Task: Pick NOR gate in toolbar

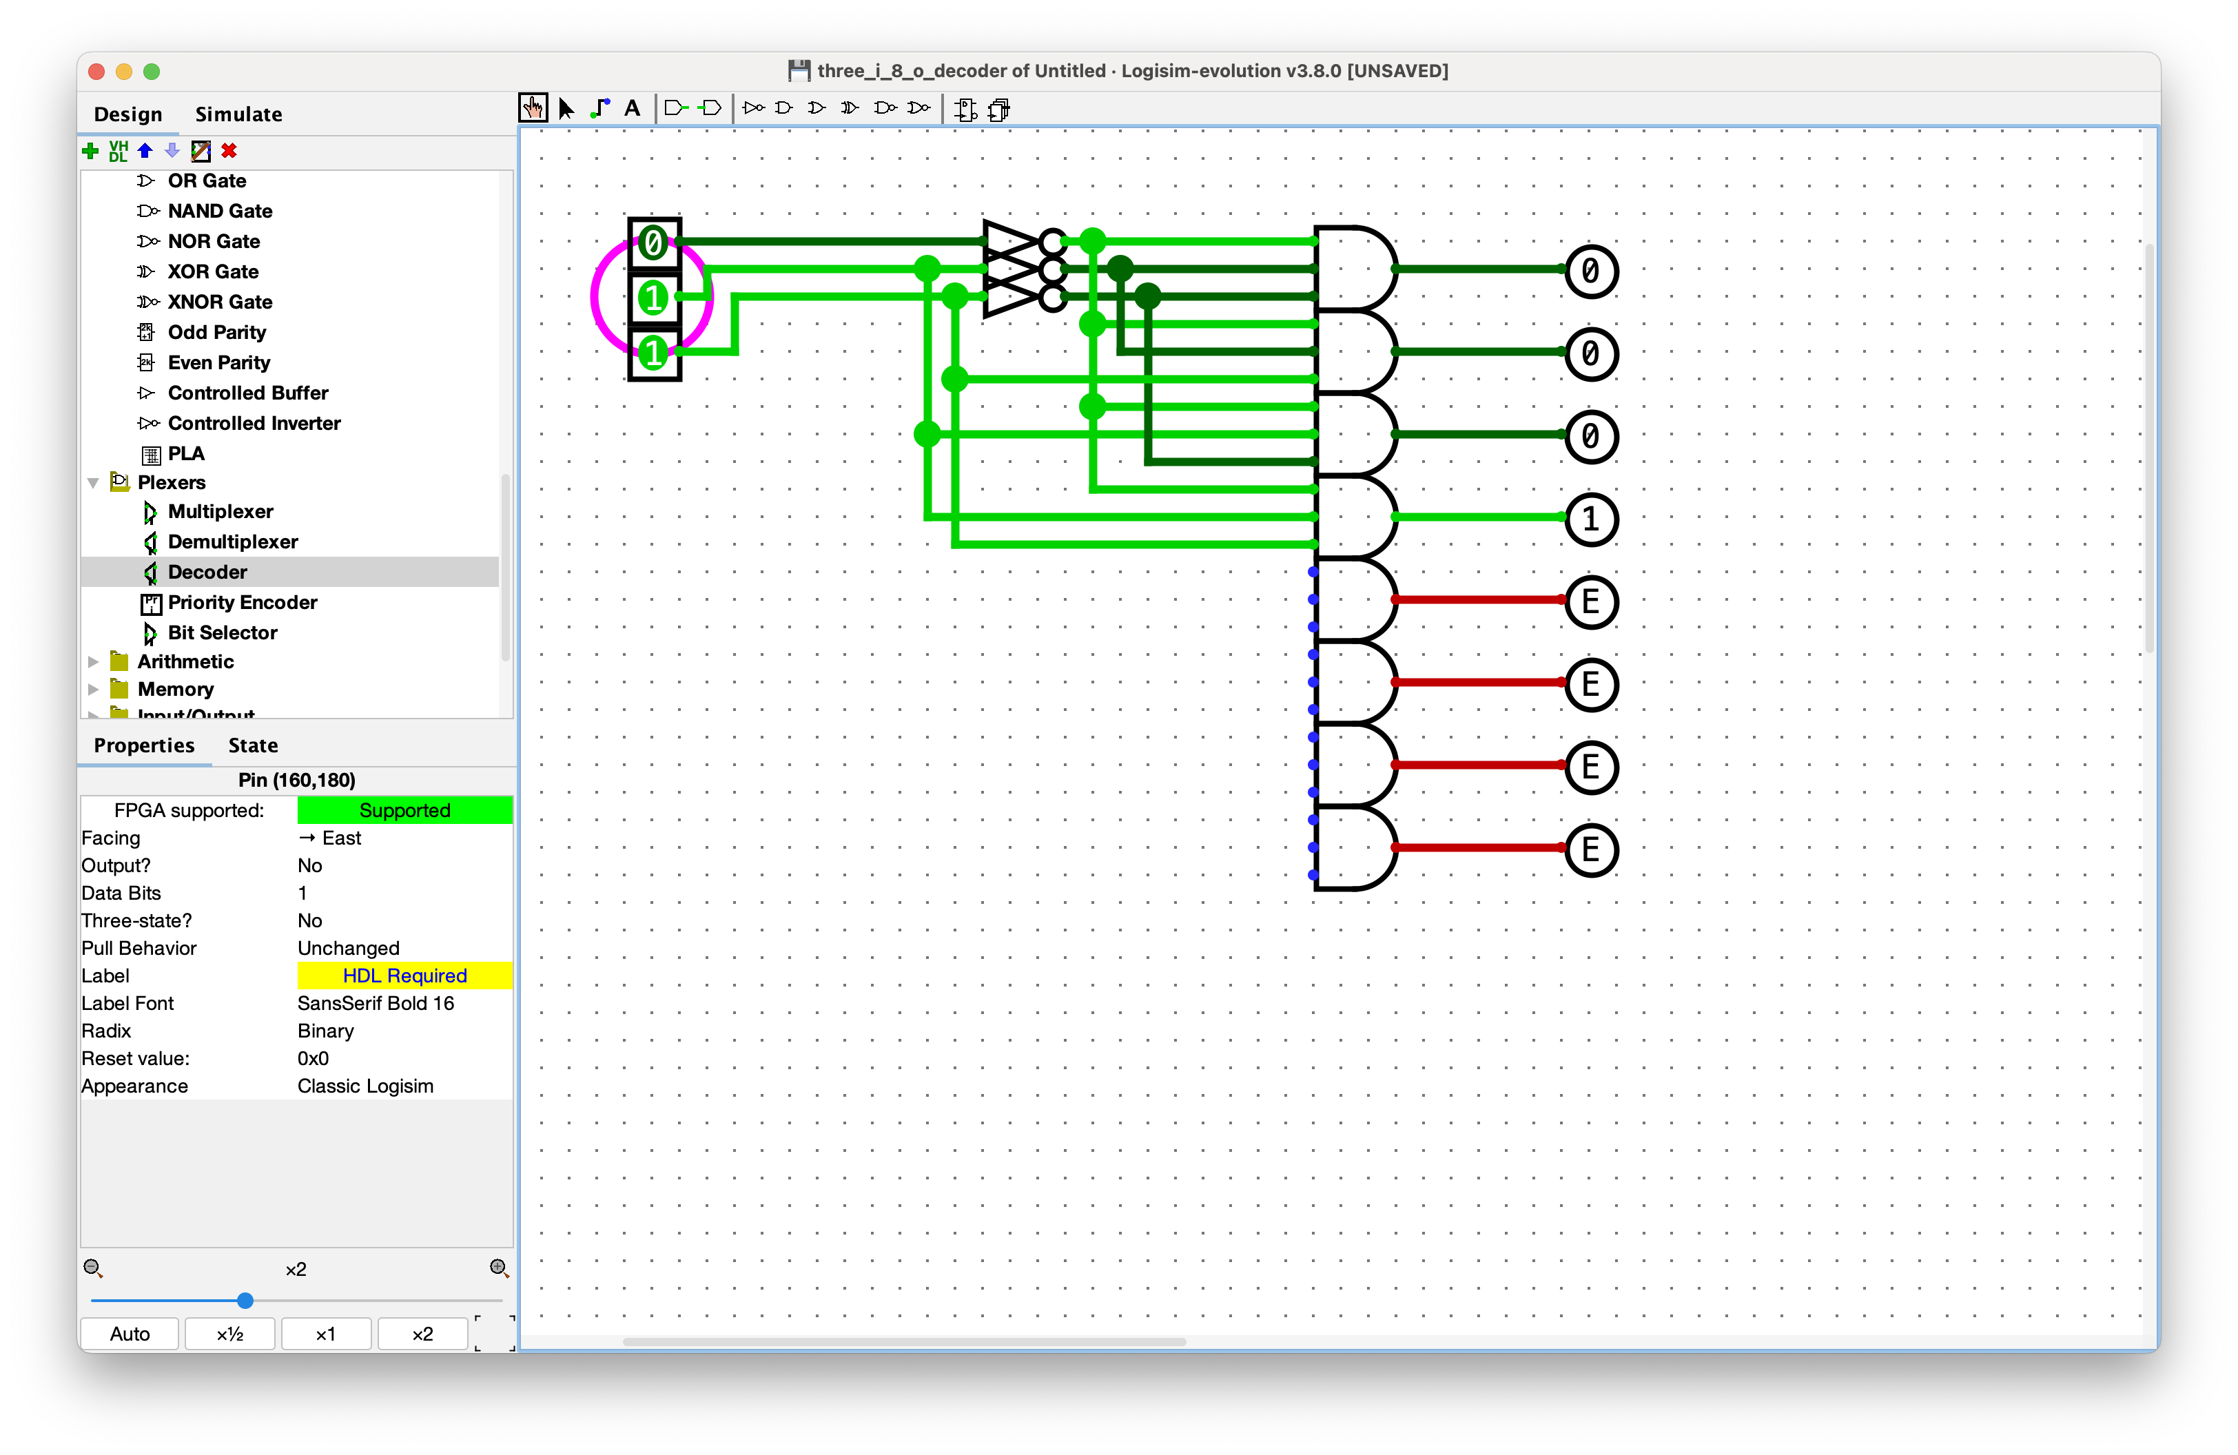Action: coord(918,109)
